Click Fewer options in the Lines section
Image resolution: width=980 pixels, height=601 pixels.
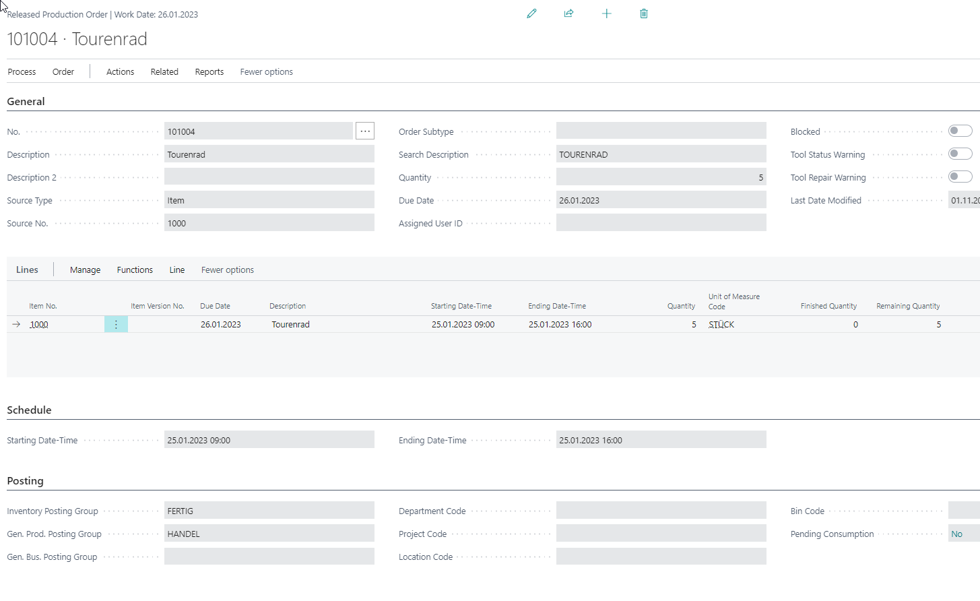pos(228,270)
